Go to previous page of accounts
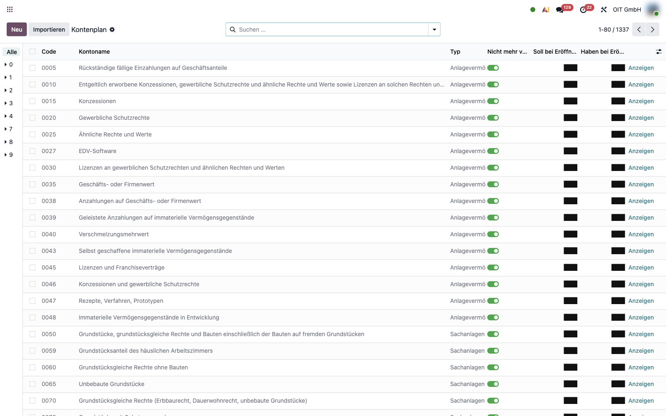 pyautogui.click(x=639, y=30)
